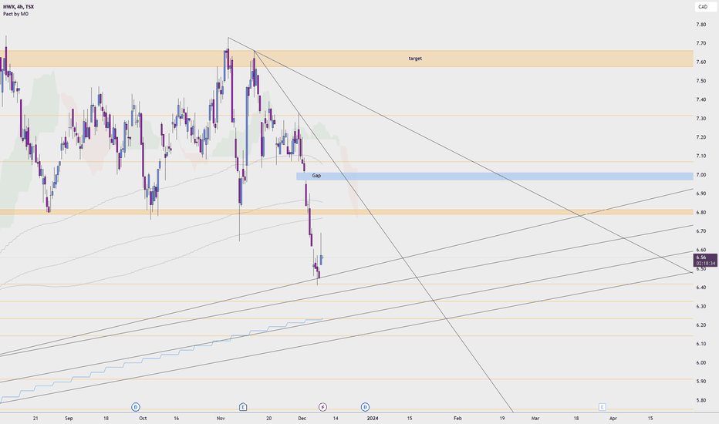
Task: Click the 19 date label on time axis
Action: pos(502,419)
